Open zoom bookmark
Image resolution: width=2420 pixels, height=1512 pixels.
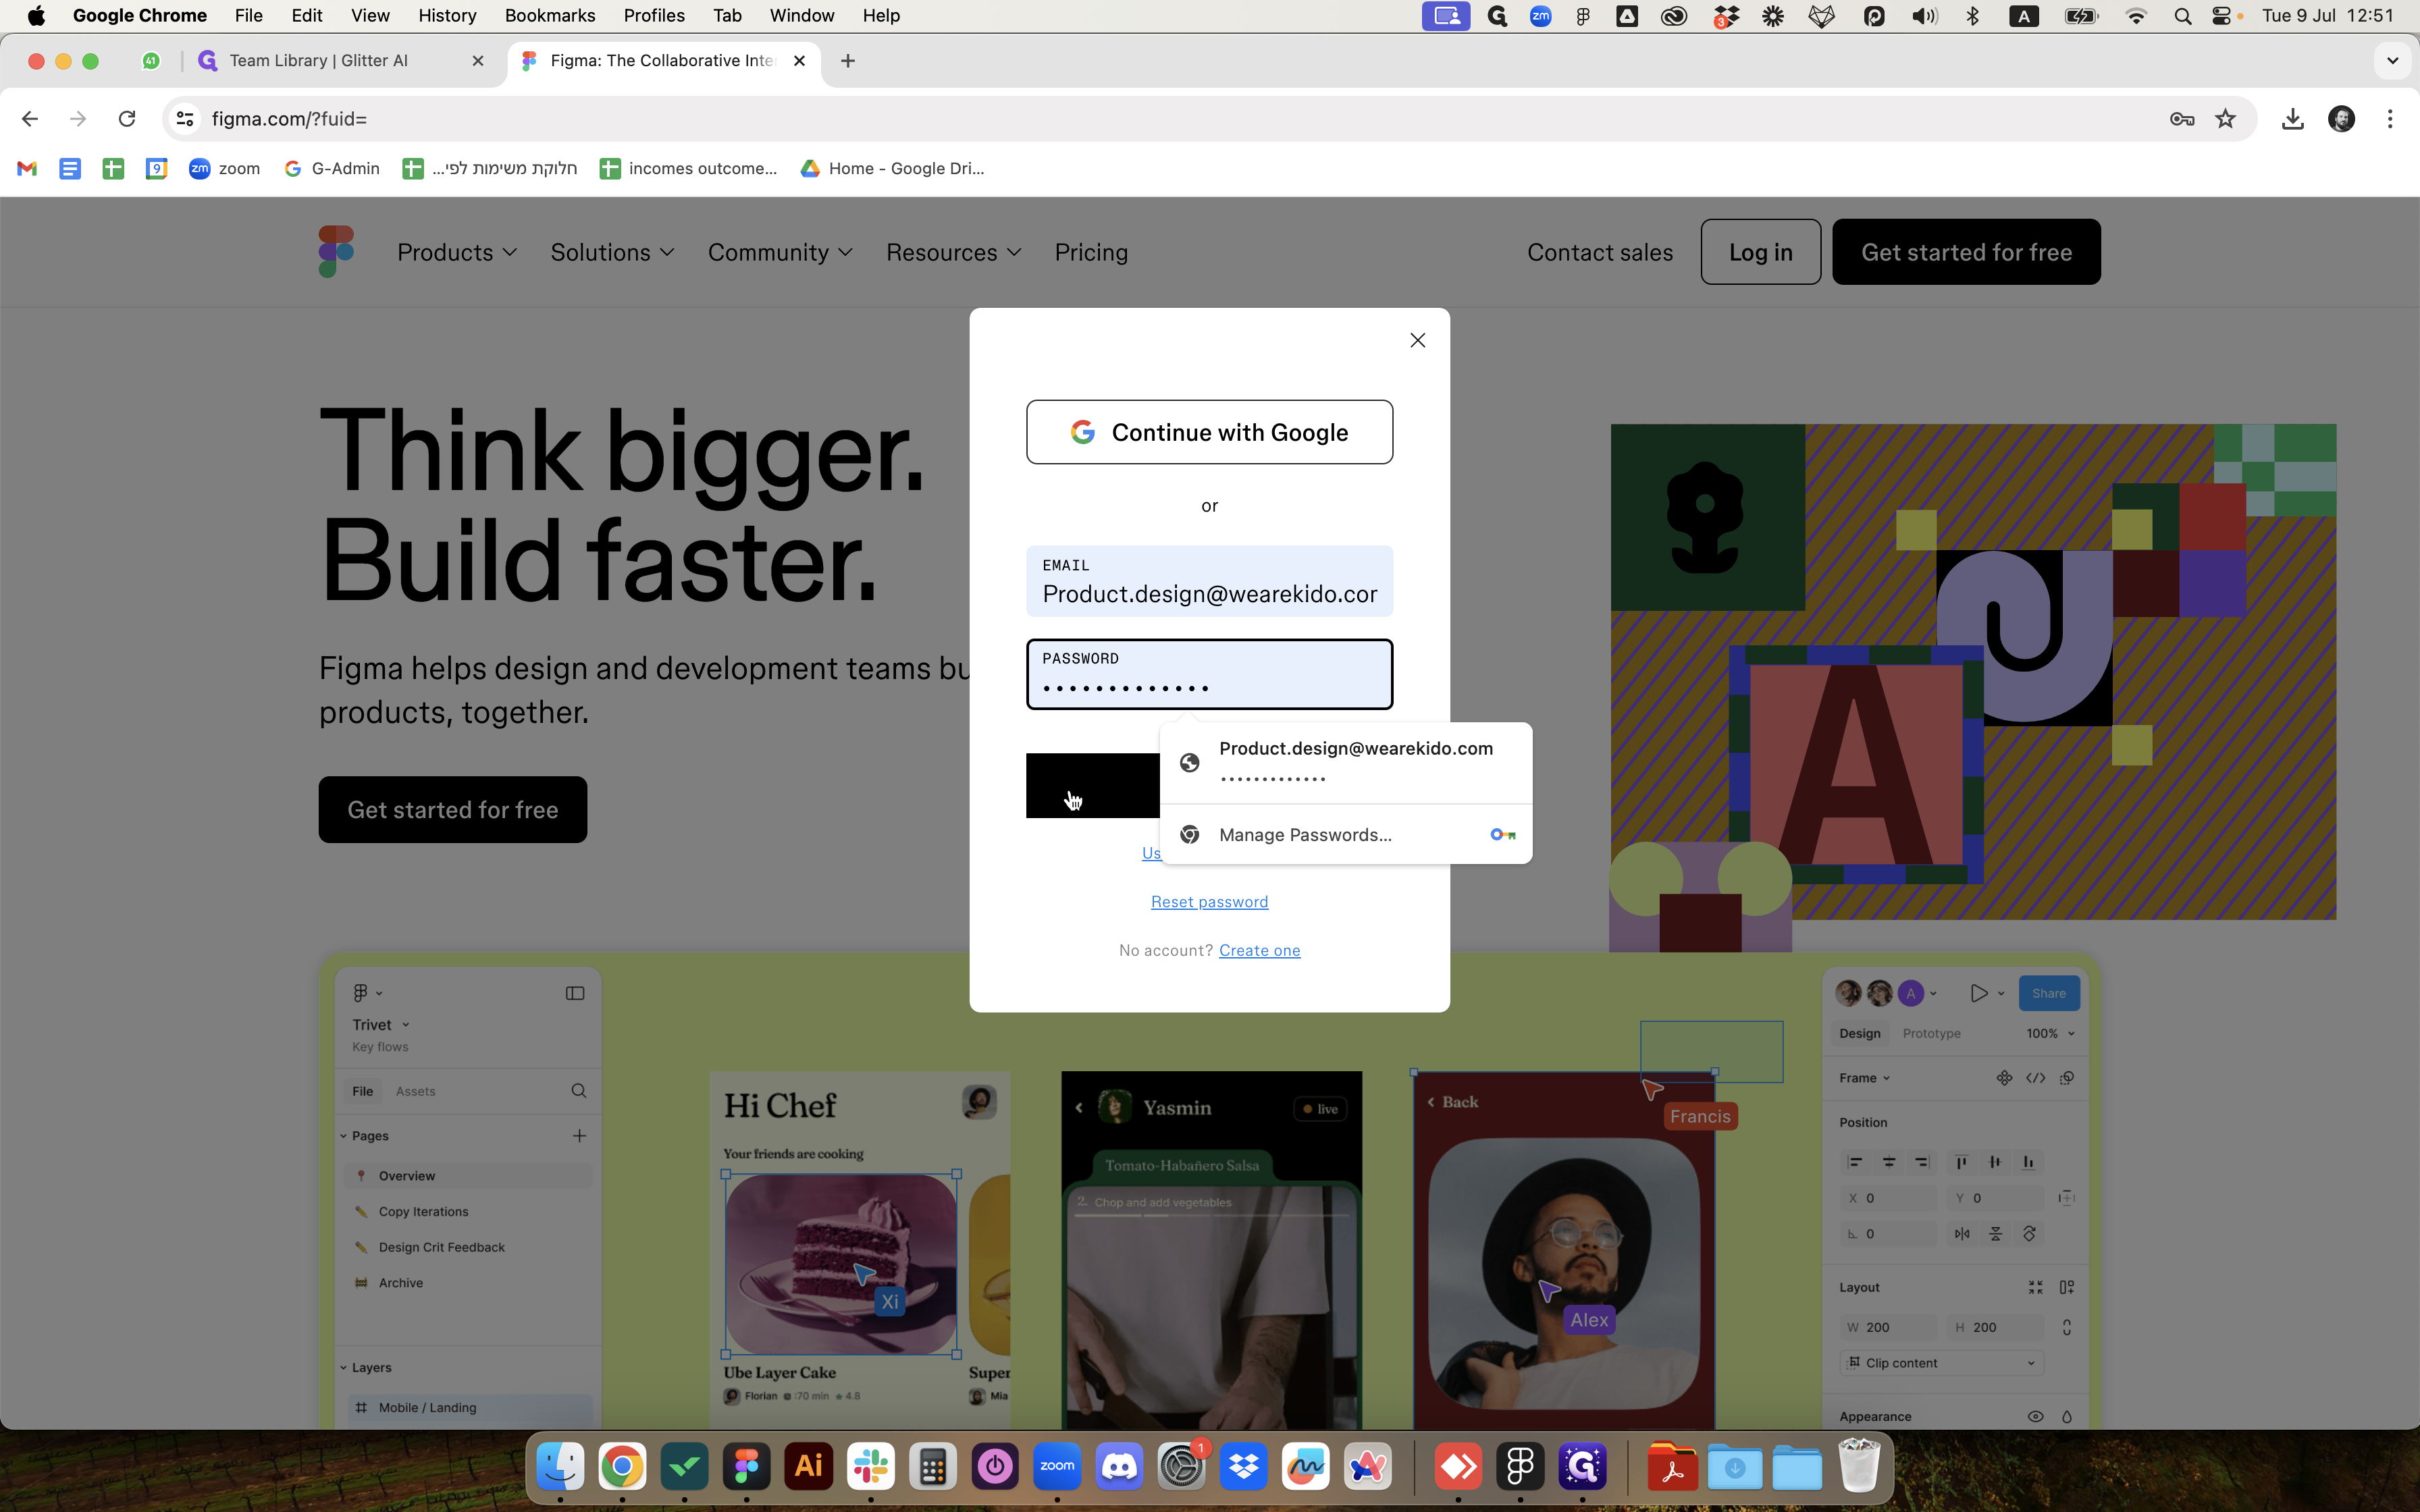(225, 168)
